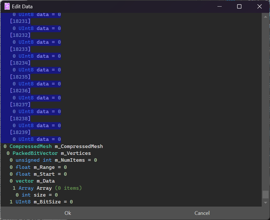Screen dimensions: 270x220
Task: Select the [18237] array index row
Action: point(20,105)
